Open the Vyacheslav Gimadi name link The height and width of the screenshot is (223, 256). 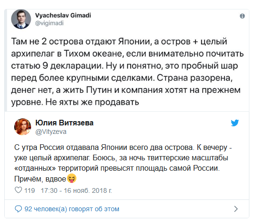click(x=63, y=16)
